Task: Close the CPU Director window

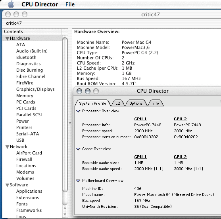Action: 79,91
